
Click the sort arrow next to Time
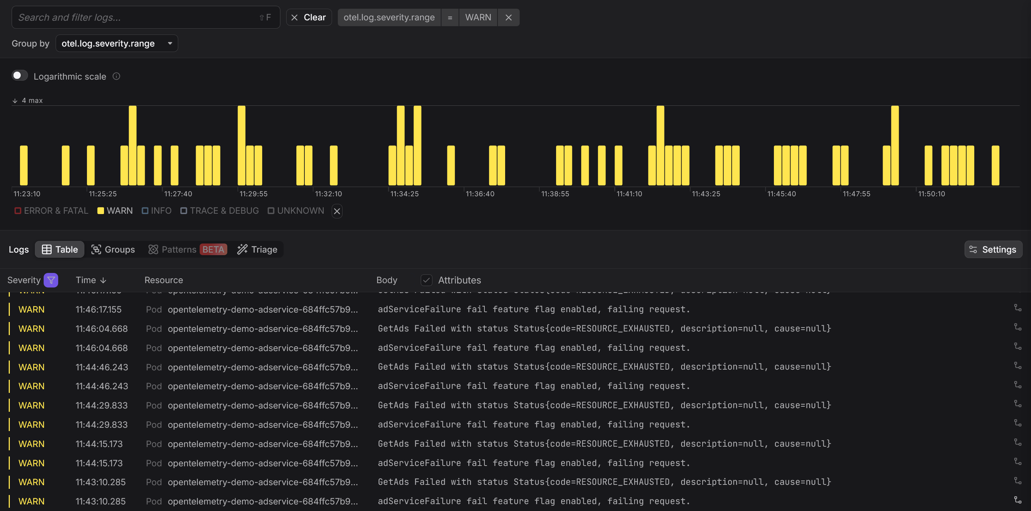[x=103, y=280]
